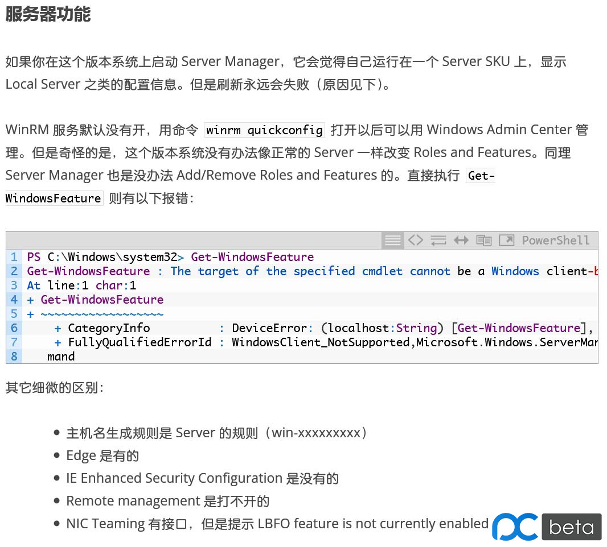Viewport: 607px width, 547px height.
Task: Toggle line numbers in code block
Action: pyautogui.click(x=392, y=241)
